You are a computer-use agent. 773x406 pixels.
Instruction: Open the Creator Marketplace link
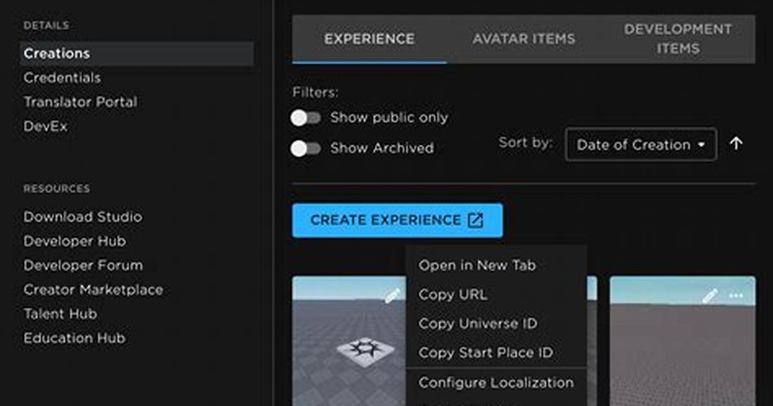click(x=93, y=289)
